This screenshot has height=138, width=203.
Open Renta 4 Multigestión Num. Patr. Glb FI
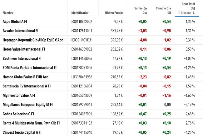point(31,123)
